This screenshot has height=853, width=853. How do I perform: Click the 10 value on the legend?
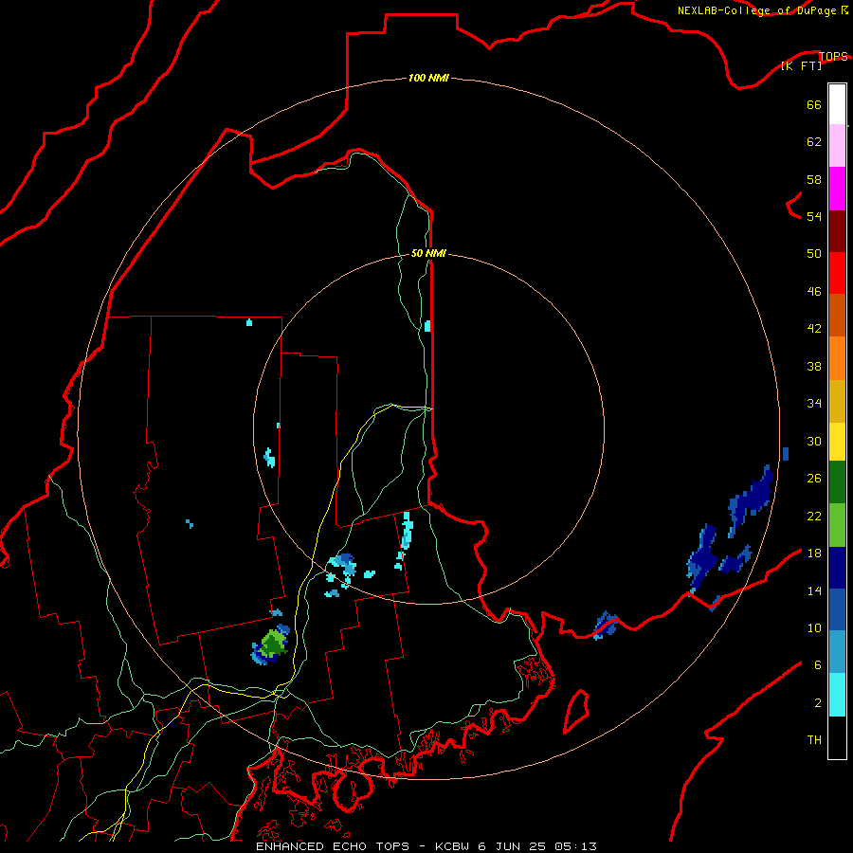[x=814, y=627]
